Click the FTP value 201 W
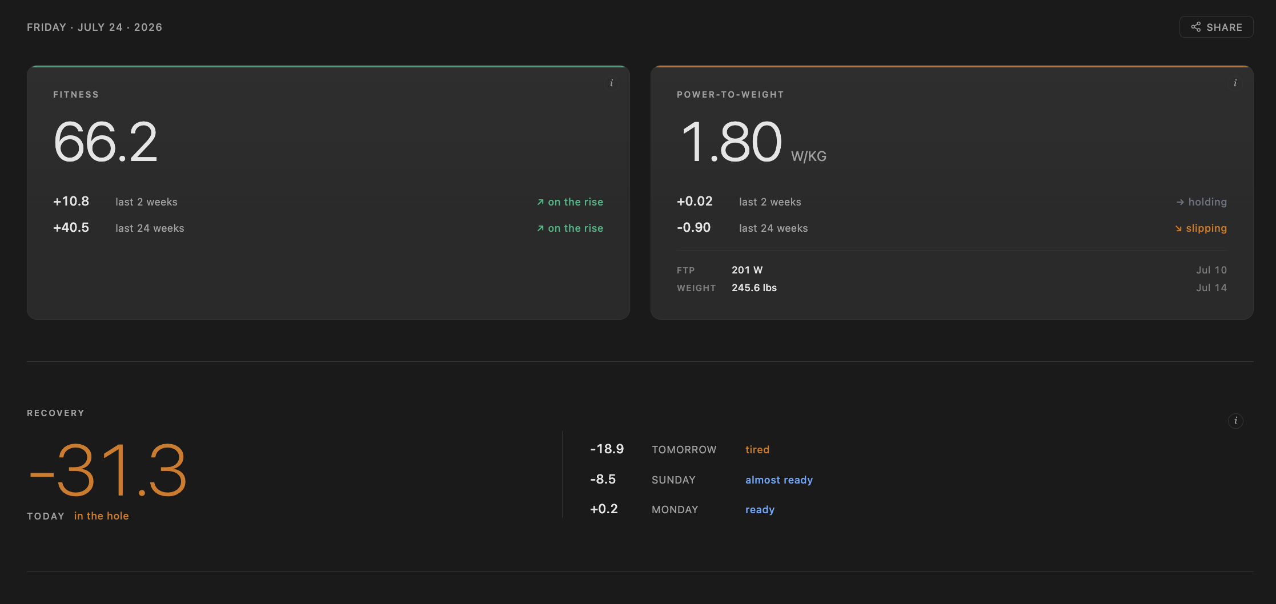The image size is (1276, 604). [x=747, y=270]
